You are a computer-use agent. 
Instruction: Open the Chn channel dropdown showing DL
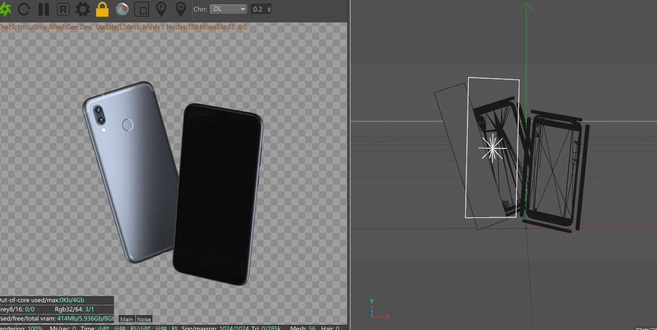(x=229, y=9)
